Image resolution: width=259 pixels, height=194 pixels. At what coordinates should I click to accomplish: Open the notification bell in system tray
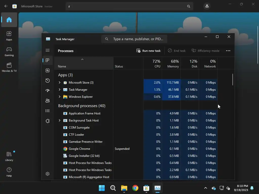pos(252,188)
